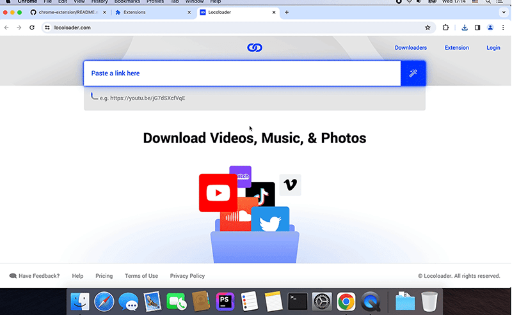View site information icon in address bar
The width and height of the screenshot is (512, 315).
tap(47, 27)
